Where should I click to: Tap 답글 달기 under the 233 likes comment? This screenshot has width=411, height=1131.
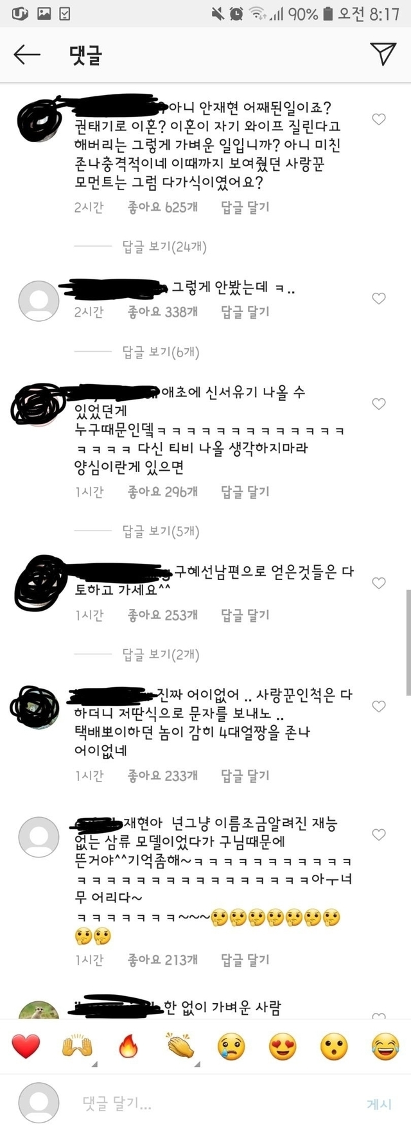click(245, 775)
